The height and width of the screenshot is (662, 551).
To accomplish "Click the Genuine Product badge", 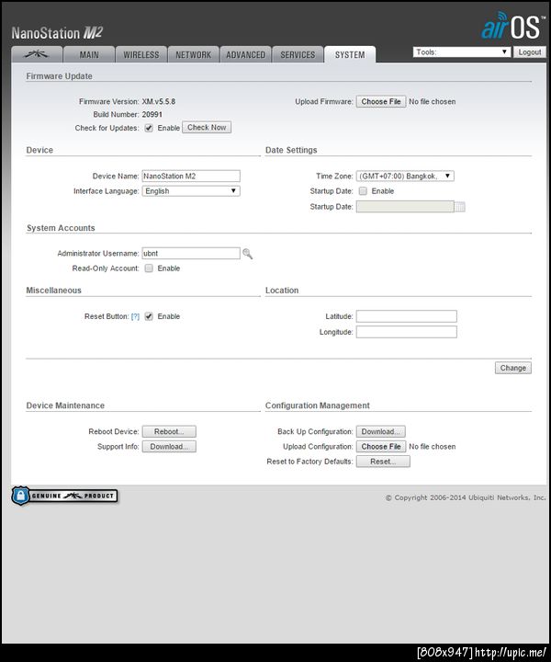I will coord(64,496).
